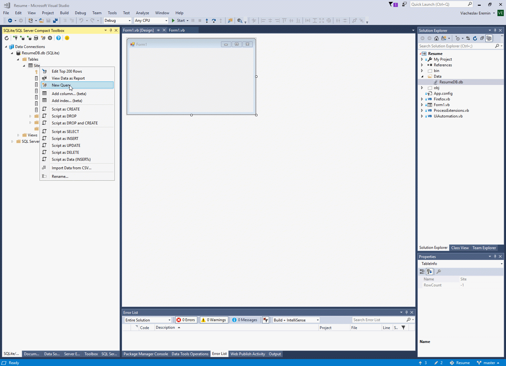Select Firefox.vb in Solution Explorer
The width and height of the screenshot is (506, 366).
pyautogui.click(x=441, y=99)
